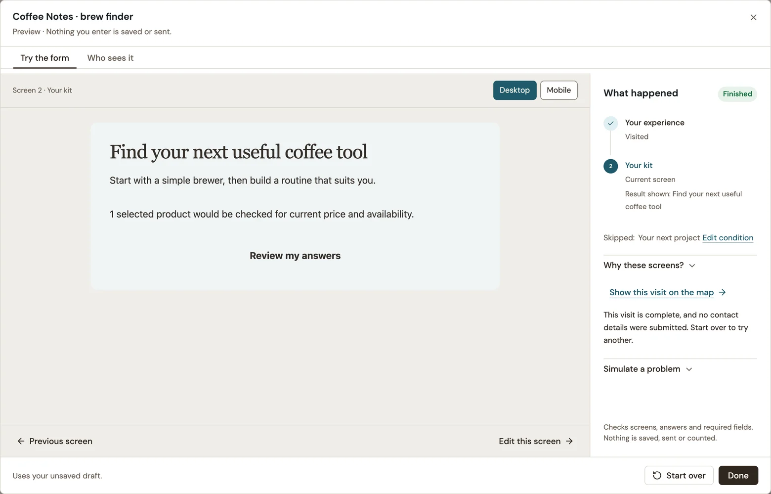Image resolution: width=771 pixels, height=494 pixels.
Task: Click the Coffee Notes · brew finder title
Action: [x=73, y=16]
